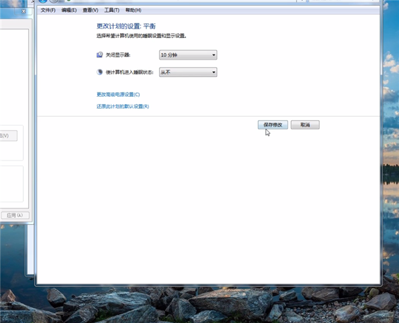Click the 选择希望计算机使用的睡眠设置 description text
Image resolution: width=399 pixels, height=323 pixels.
pos(141,36)
